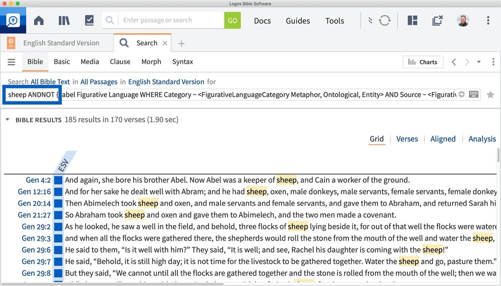This screenshot has width=501, height=286.
Task: Go back with the left chevron
Action: click(454, 62)
